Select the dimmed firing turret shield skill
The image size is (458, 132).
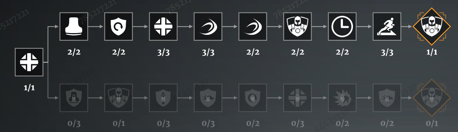coord(208,98)
